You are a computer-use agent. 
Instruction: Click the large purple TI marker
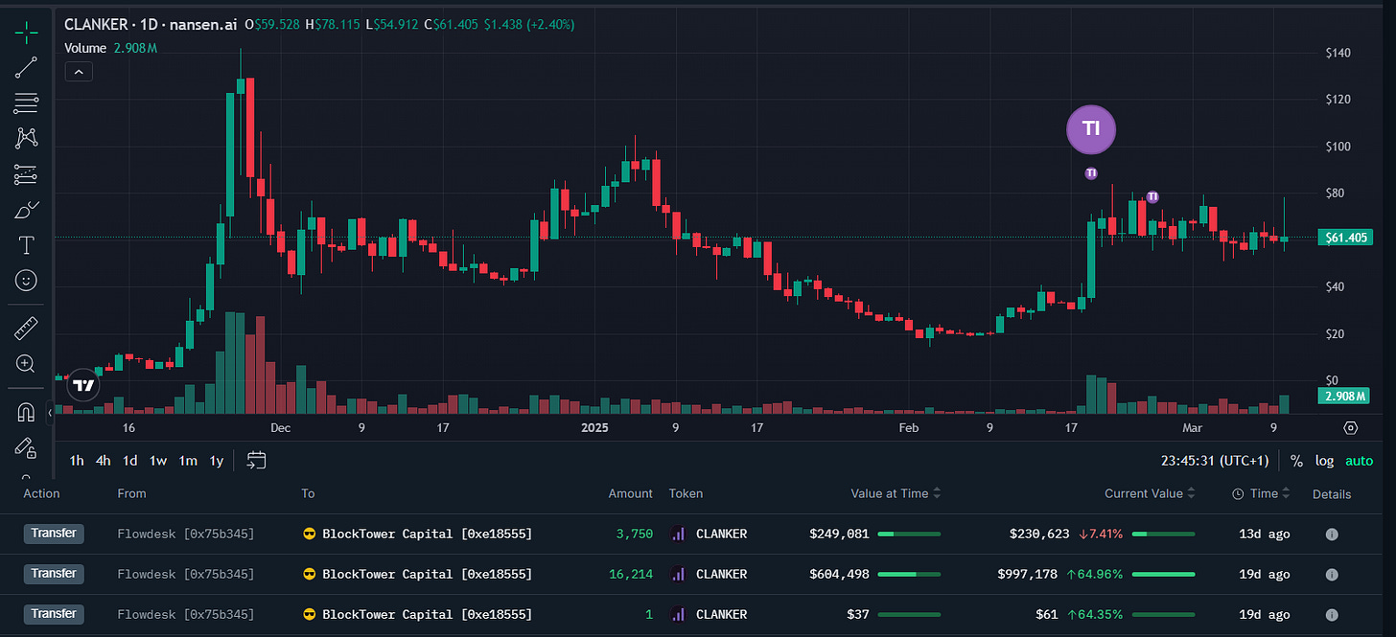1091,129
